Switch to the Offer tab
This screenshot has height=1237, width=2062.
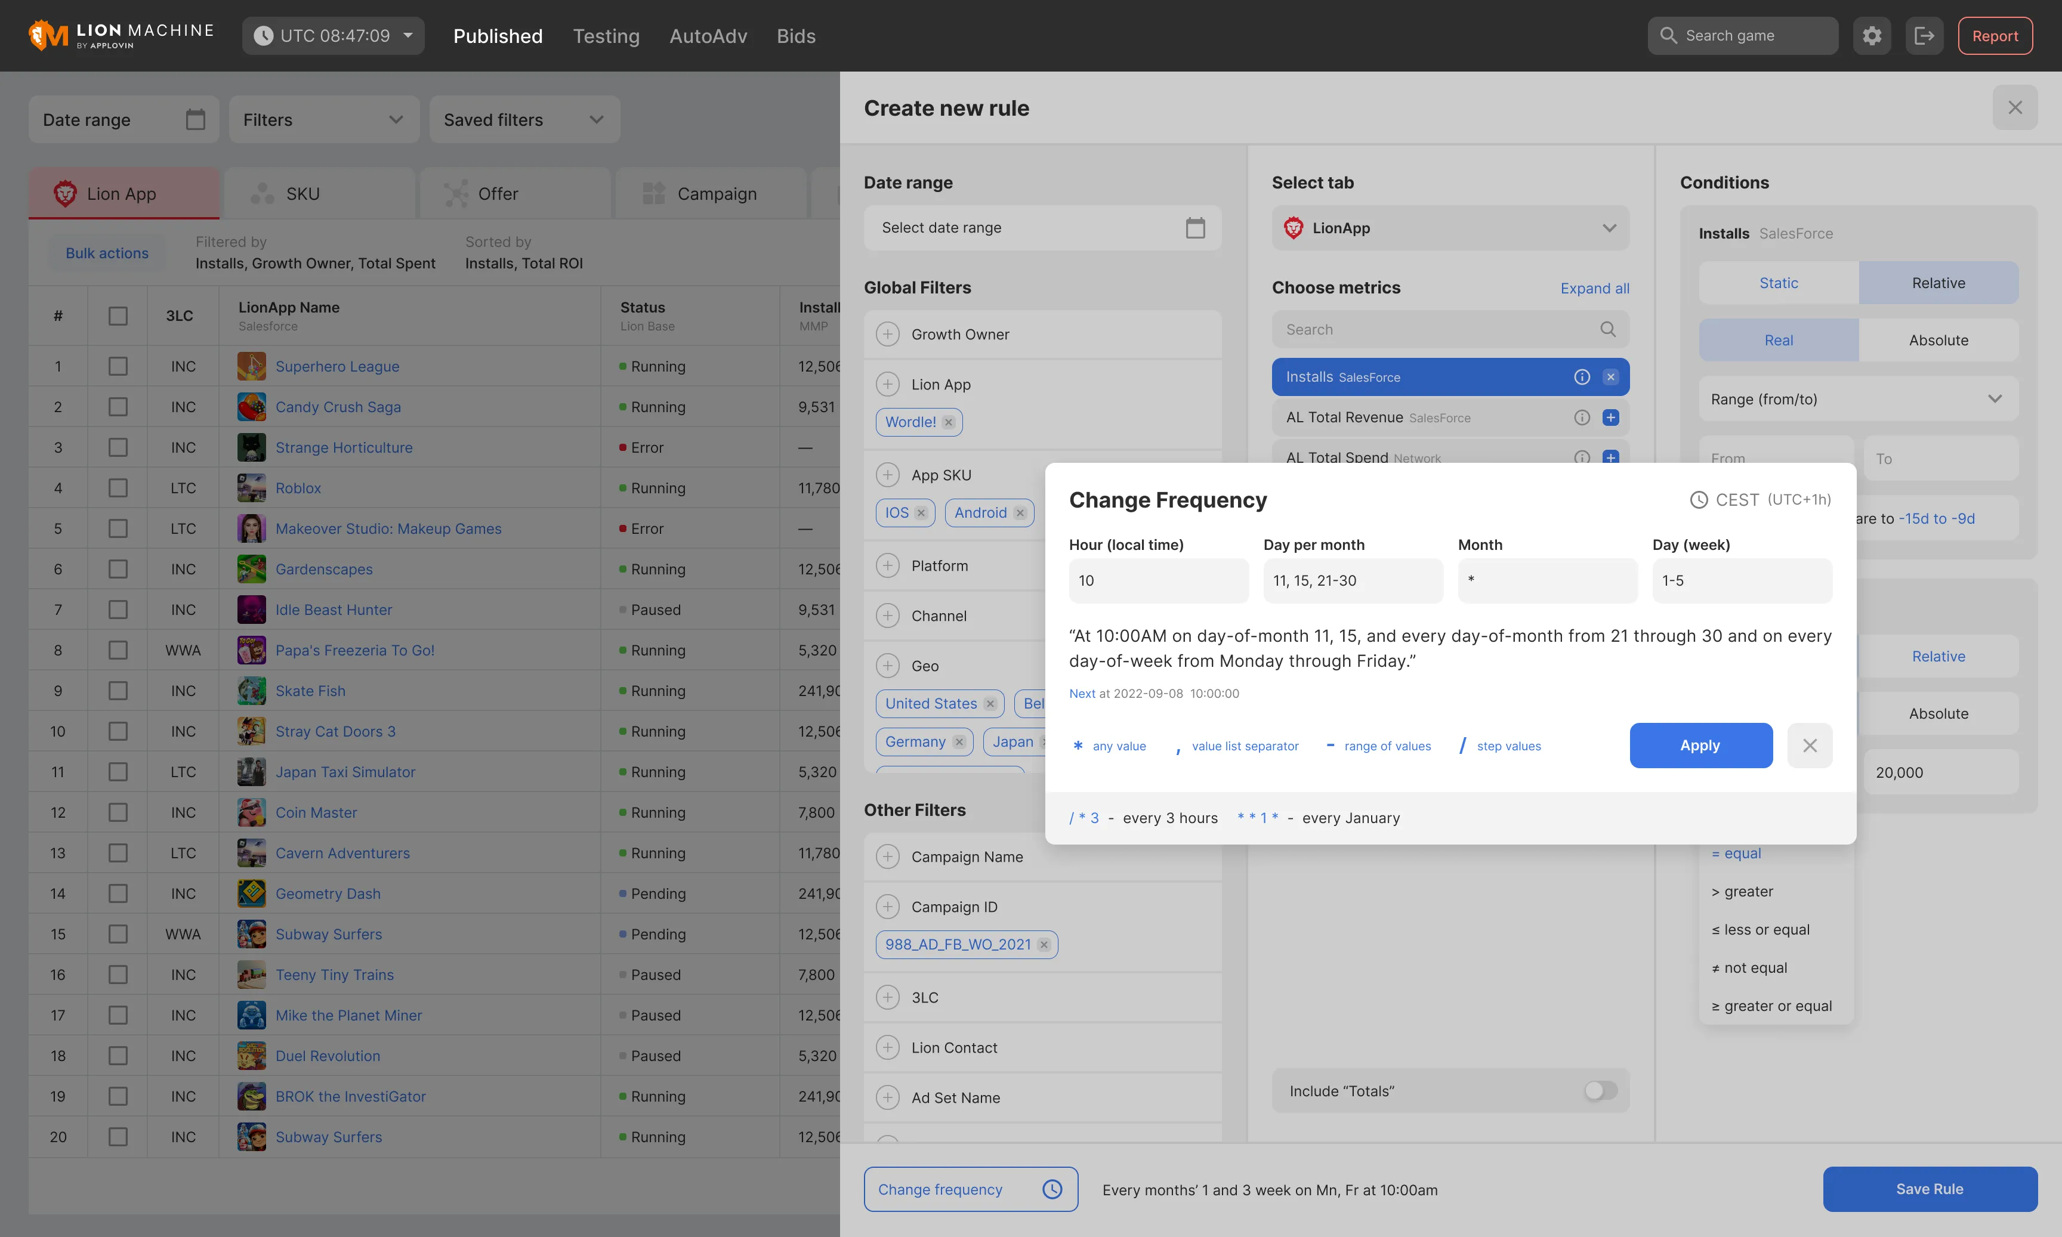(x=515, y=193)
